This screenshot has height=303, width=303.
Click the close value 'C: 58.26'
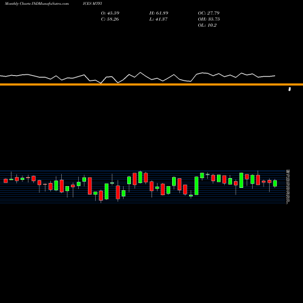click(110, 19)
